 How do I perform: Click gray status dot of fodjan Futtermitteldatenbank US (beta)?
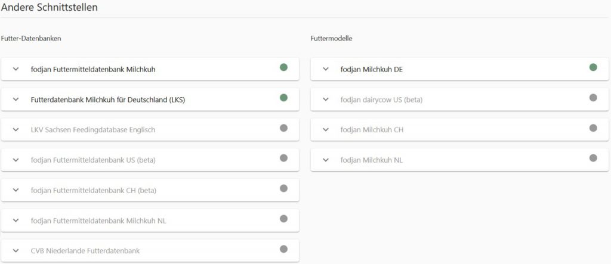point(283,158)
